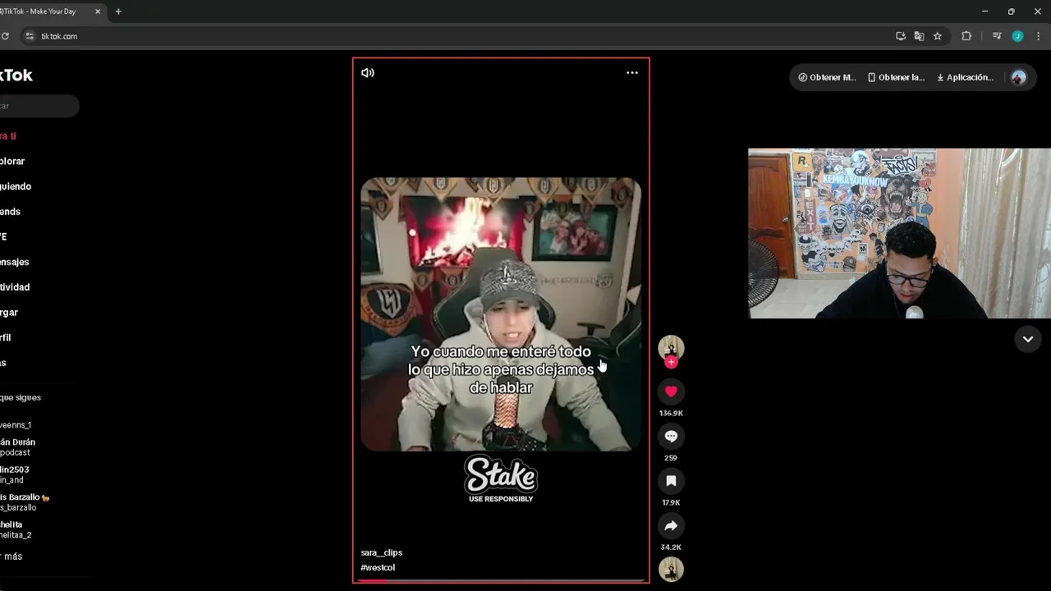This screenshot has width=1051, height=591.
Task: Open Siguiendo in the sidebar
Action: pos(16,186)
